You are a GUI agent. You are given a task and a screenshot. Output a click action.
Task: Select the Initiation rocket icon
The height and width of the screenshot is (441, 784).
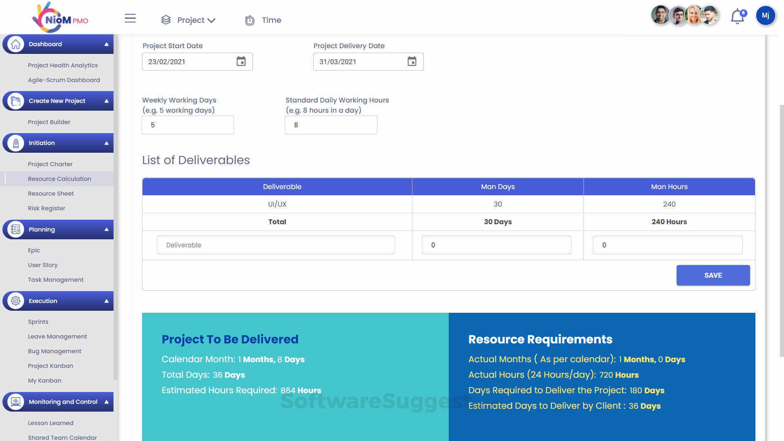[16, 143]
